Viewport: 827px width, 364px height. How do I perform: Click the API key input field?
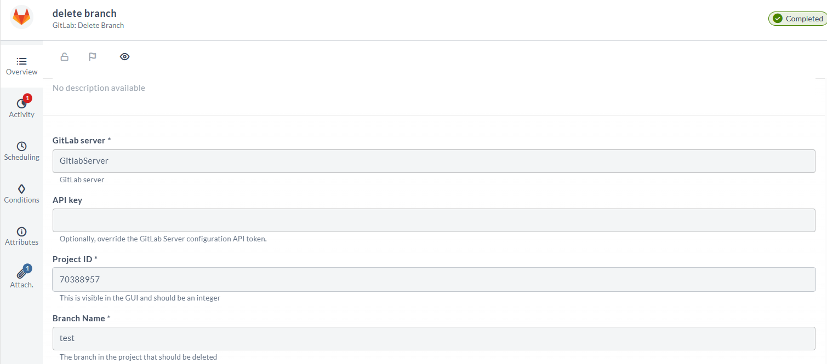tap(434, 221)
